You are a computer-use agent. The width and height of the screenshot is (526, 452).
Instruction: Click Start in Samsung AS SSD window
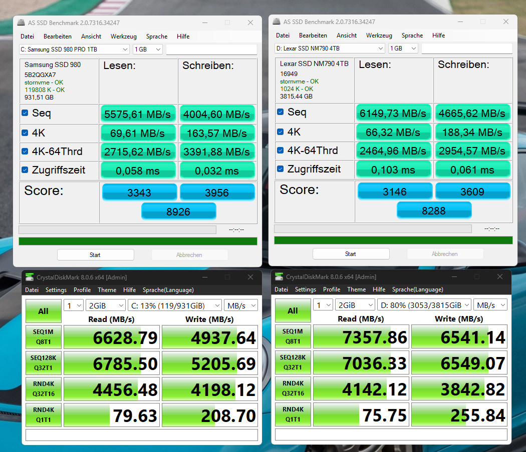pyautogui.click(x=95, y=255)
